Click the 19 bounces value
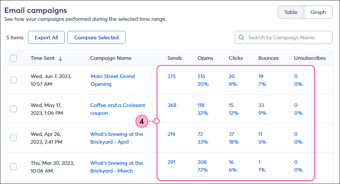The image size is (340, 184). pos(261,76)
